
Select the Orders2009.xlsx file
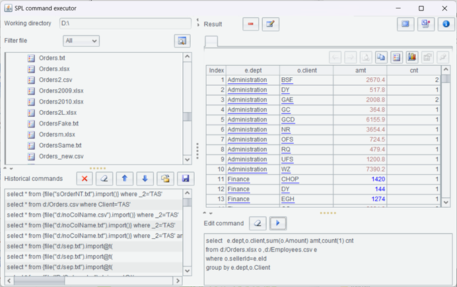[x=61, y=91]
